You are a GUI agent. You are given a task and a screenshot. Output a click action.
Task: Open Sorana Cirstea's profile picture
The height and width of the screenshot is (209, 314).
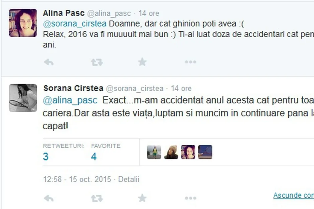coord(23,98)
